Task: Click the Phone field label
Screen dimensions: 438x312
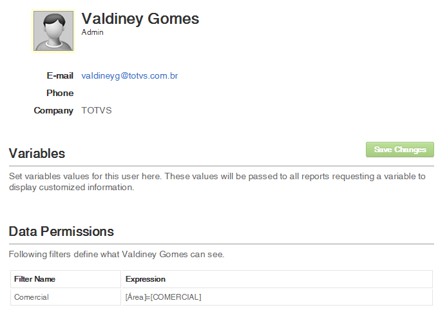Action: click(60, 93)
